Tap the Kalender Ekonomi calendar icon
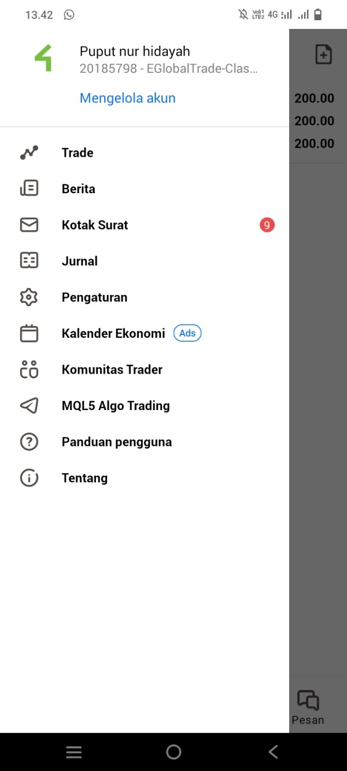This screenshot has height=771, width=347. (29, 333)
